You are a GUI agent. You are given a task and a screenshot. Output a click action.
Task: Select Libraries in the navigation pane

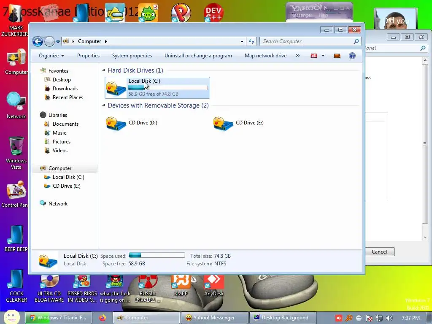[x=57, y=115]
